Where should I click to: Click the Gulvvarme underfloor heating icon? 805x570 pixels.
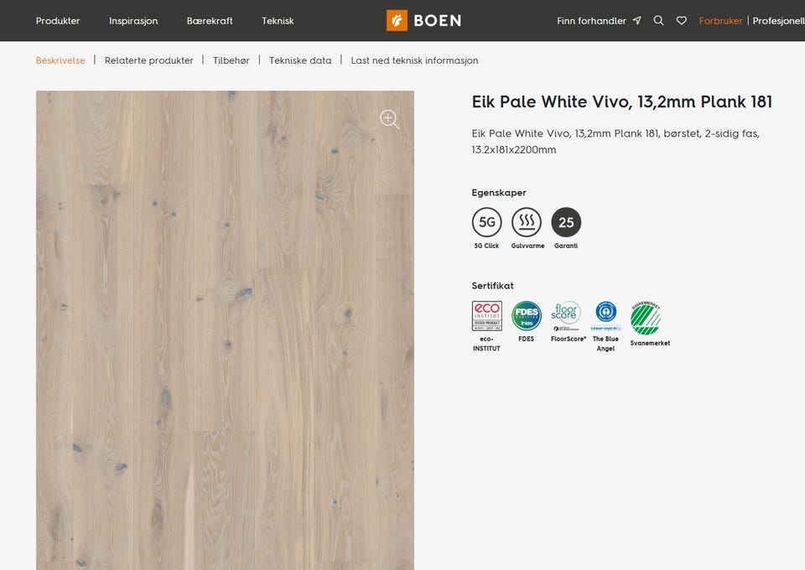(527, 222)
